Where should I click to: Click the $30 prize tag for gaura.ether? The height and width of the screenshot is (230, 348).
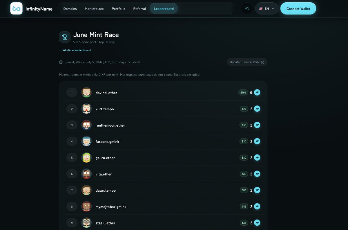coord(244,158)
